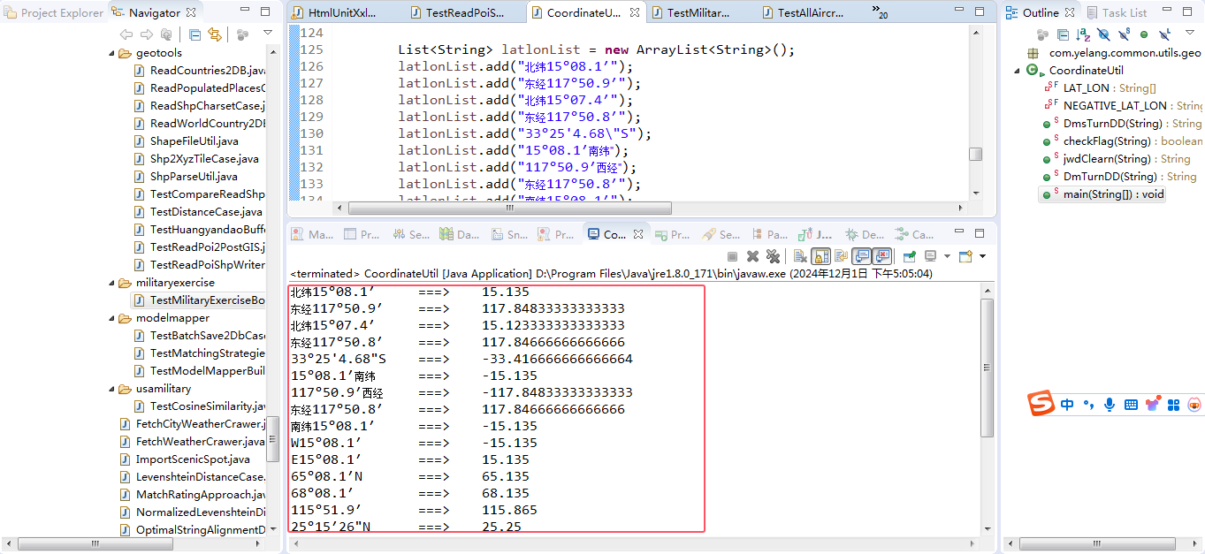The image size is (1205, 554).
Task: Toggle show console on standard error
Action: coord(881,256)
